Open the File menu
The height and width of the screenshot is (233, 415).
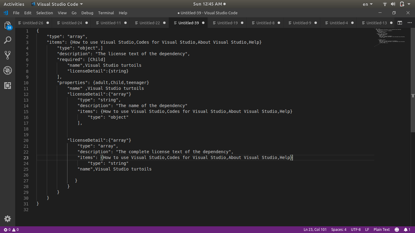click(16, 13)
